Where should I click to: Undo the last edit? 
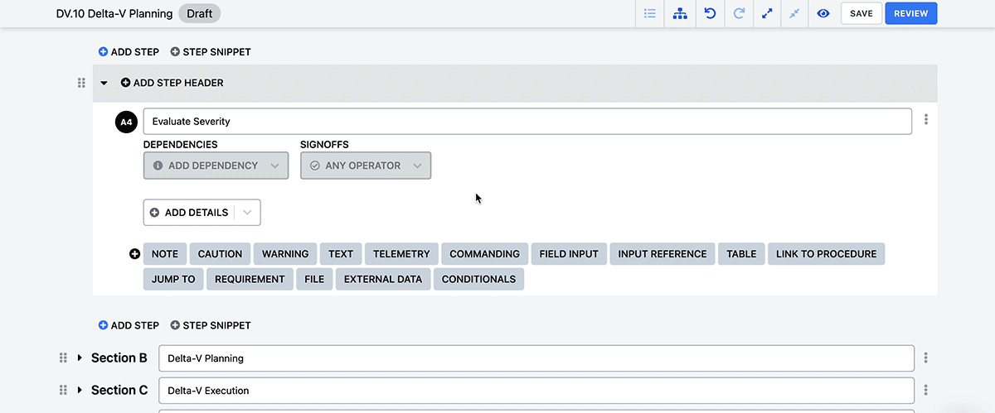(710, 14)
